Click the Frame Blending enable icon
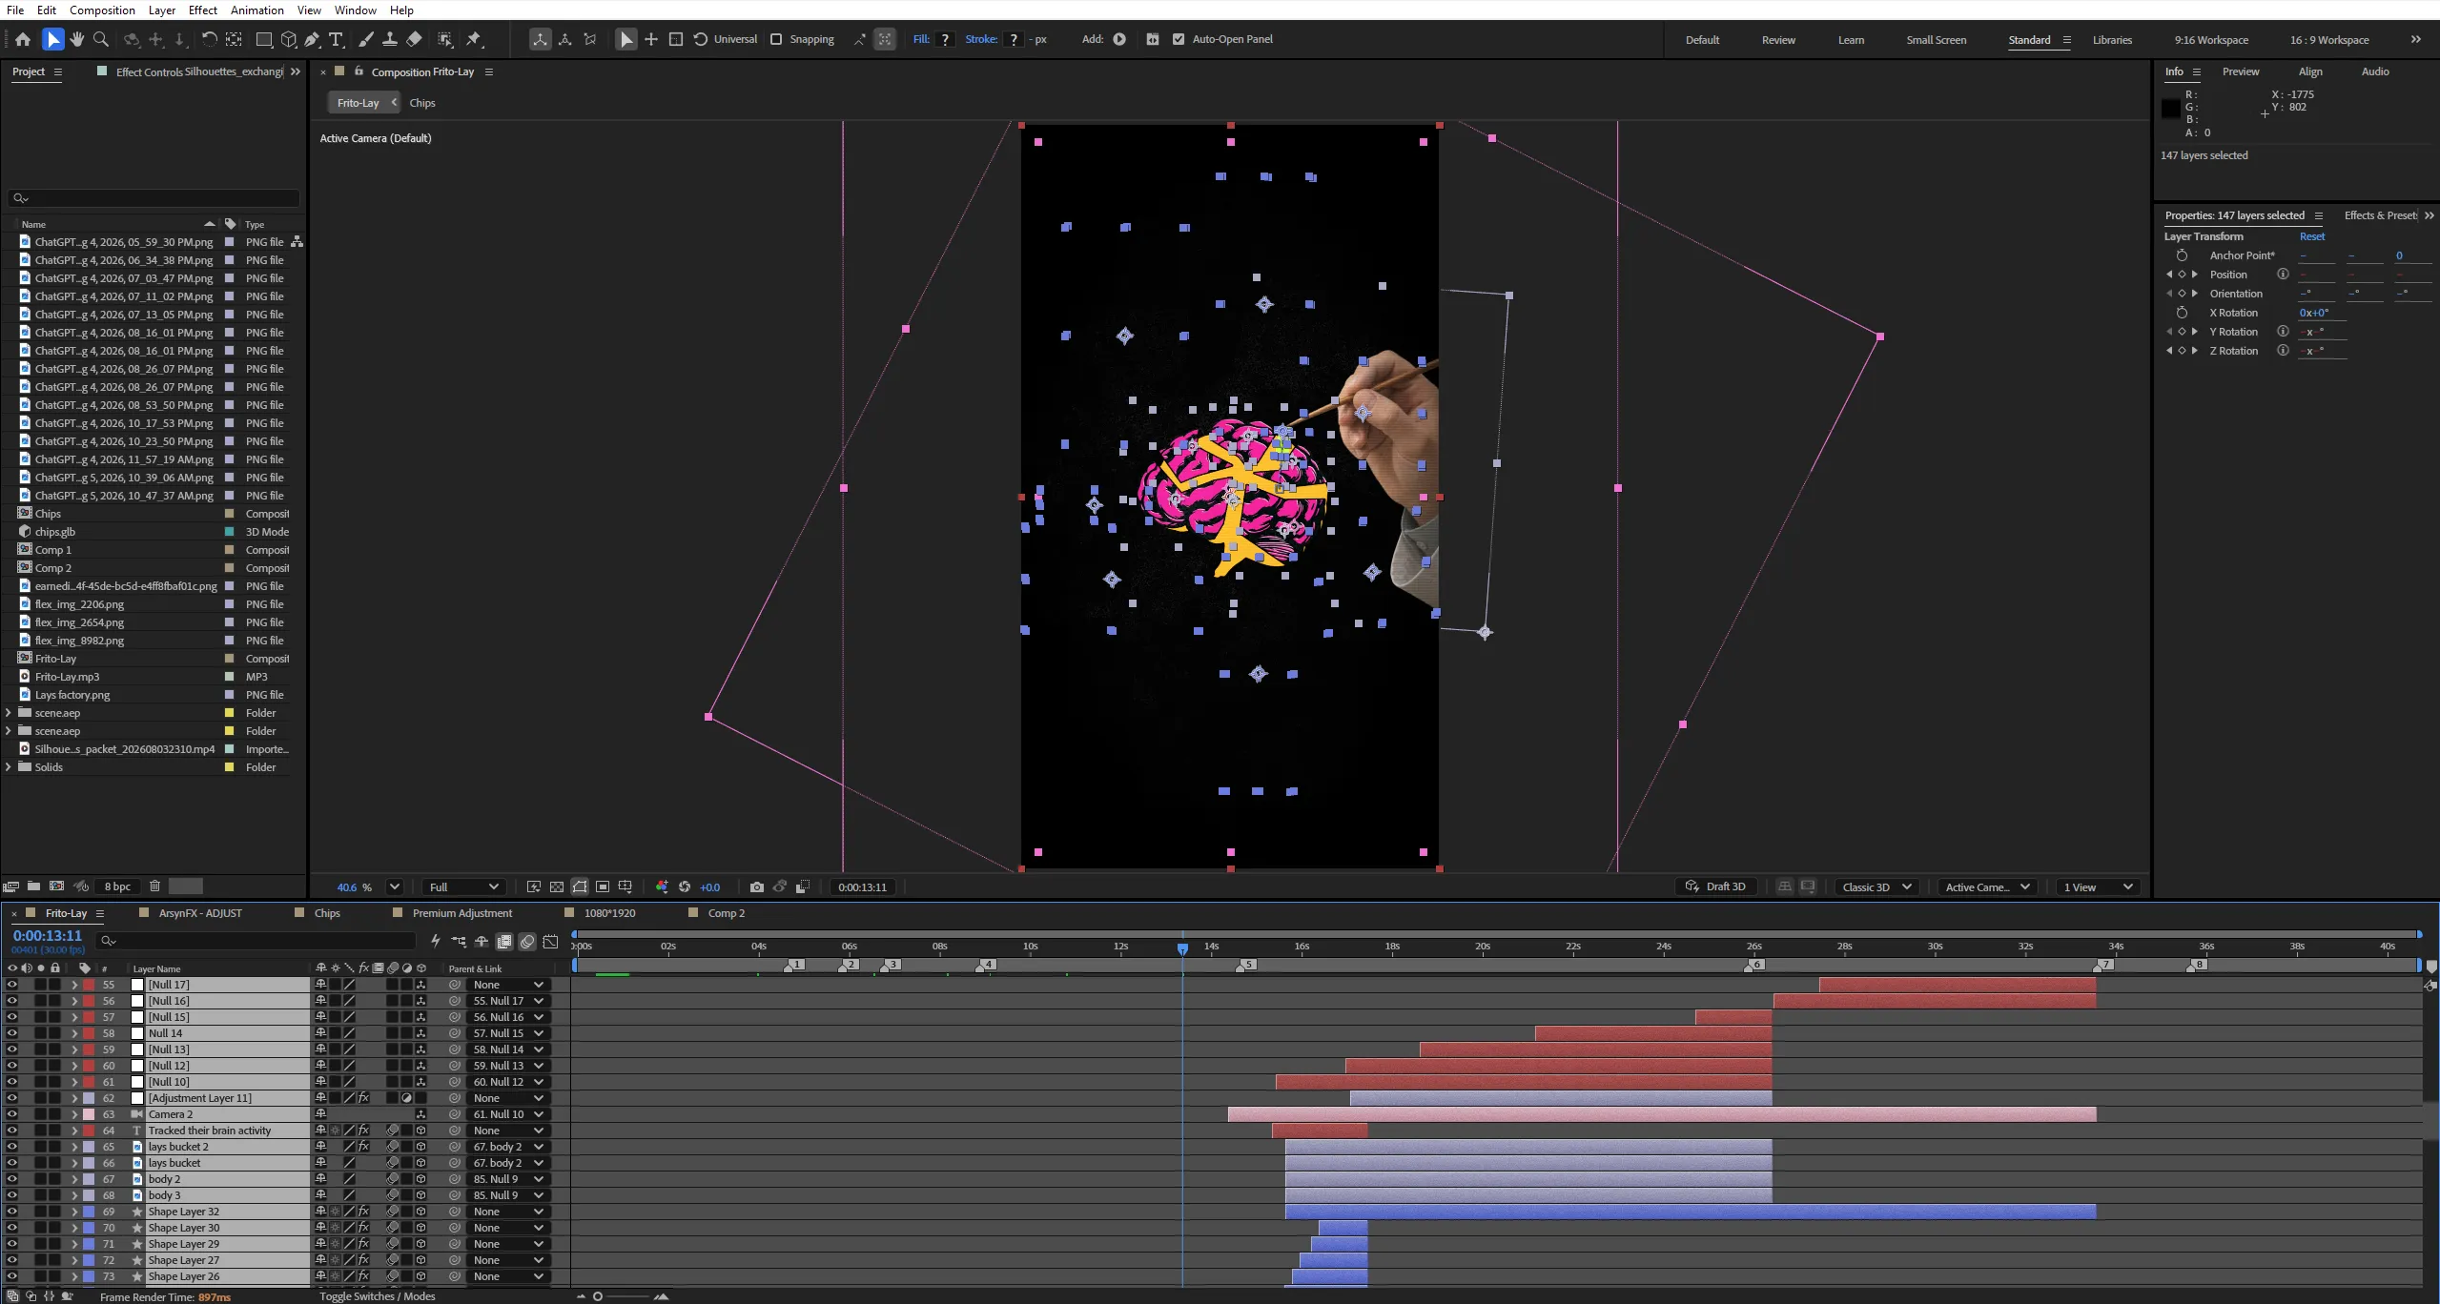2440x1304 pixels. [504, 941]
